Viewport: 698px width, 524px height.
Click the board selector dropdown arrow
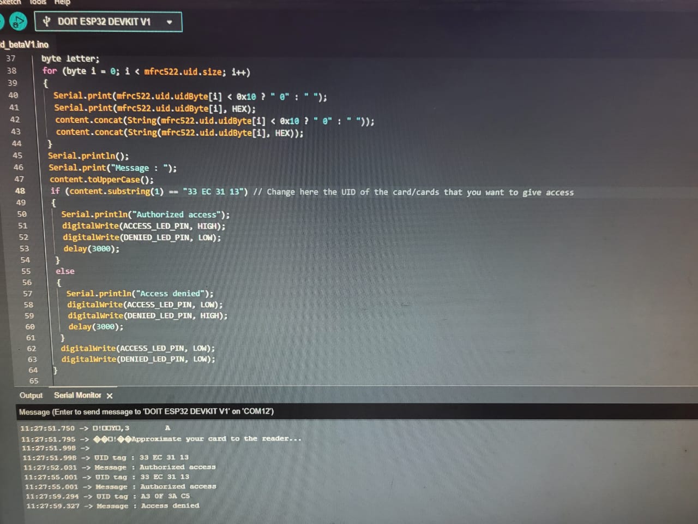(170, 22)
